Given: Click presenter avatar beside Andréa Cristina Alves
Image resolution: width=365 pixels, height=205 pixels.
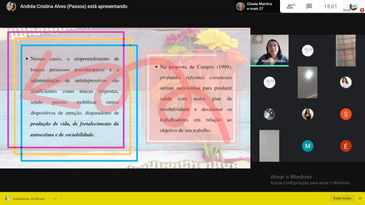Looking at the screenshot, I should click(11, 6).
